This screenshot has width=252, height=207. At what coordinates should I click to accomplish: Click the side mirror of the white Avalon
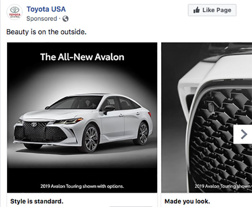tap(109, 109)
